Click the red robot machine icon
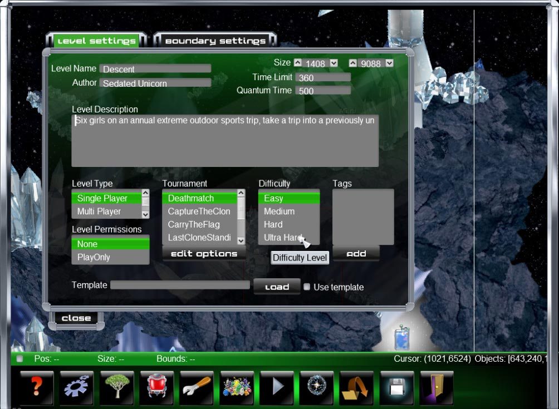The height and width of the screenshot is (409, 559). 157,387
